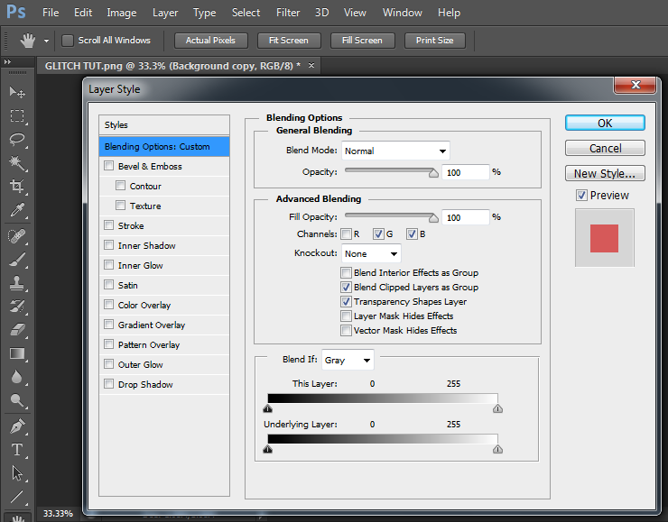Open the Blend If Gray dropdown

(x=348, y=360)
